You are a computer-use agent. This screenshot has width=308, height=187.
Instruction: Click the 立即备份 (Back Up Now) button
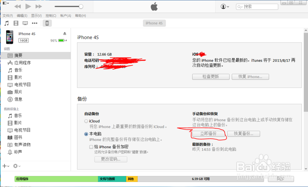(x=209, y=134)
